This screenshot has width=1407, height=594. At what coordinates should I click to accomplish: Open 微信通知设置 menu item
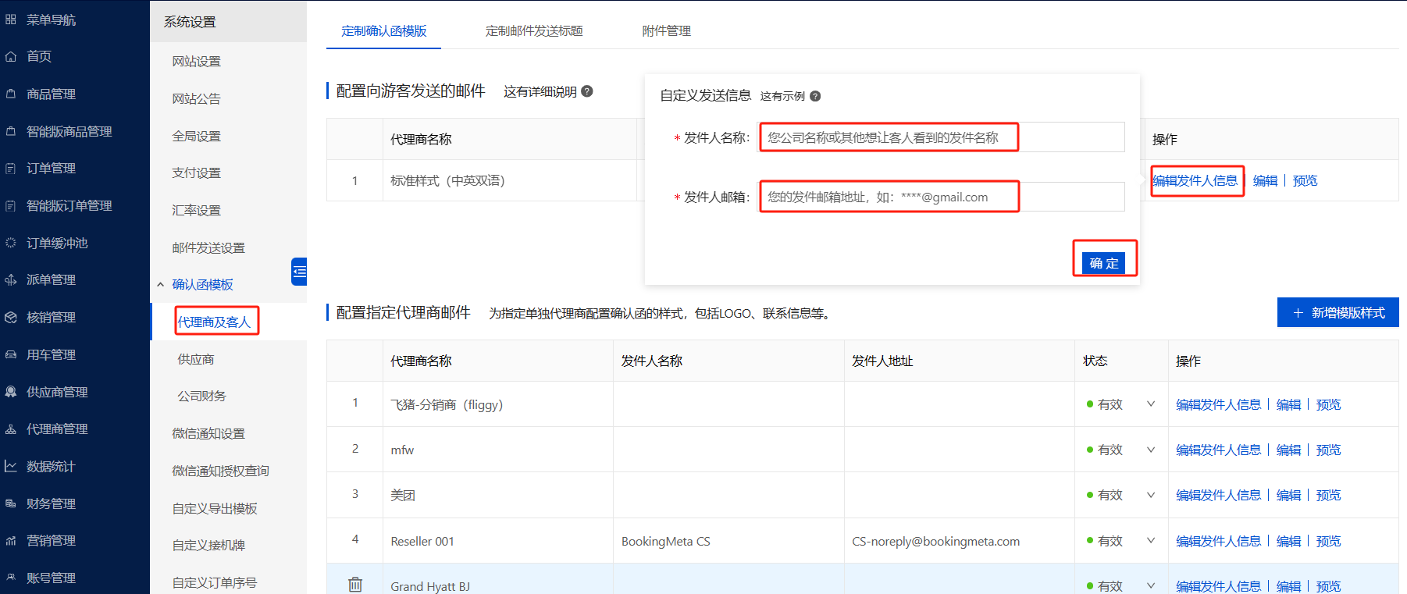coord(208,433)
